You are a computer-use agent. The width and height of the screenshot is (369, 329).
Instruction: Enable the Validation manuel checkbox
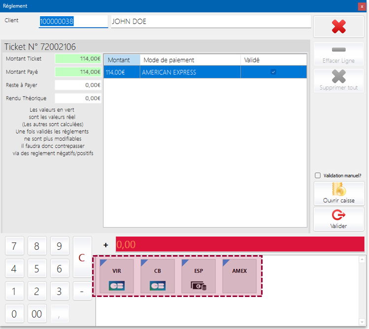tap(318, 175)
